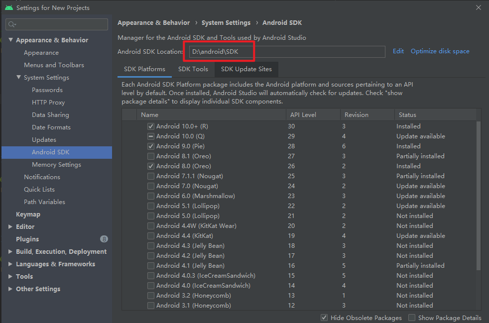Click Android 4.2 (Jelly Bean) row name
This screenshot has width=489, height=323.
[190, 256]
